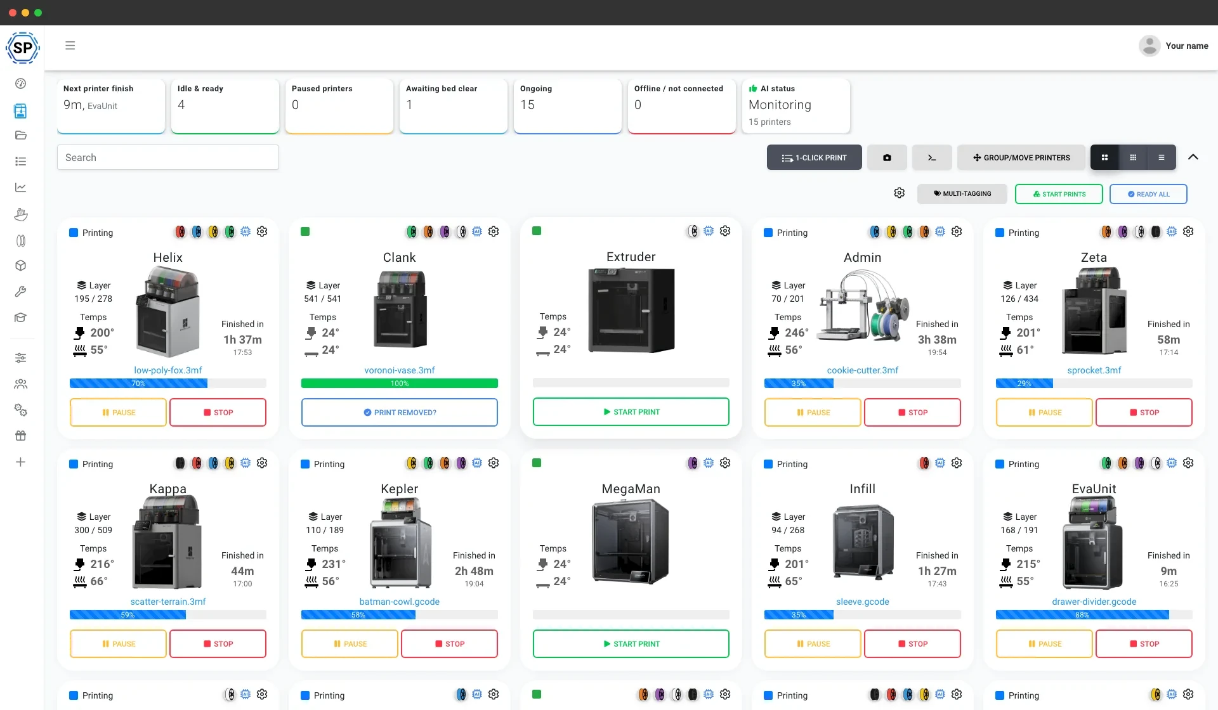Filter by Idle & ready printers card
The image size is (1218, 710).
click(225, 106)
